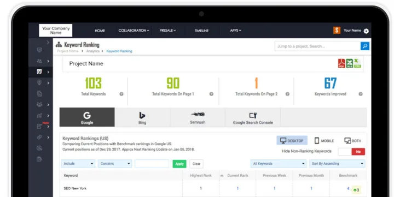Open the All Keywords dropdown
Viewport: 394px width, 197px height.
(x=279, y=164)
